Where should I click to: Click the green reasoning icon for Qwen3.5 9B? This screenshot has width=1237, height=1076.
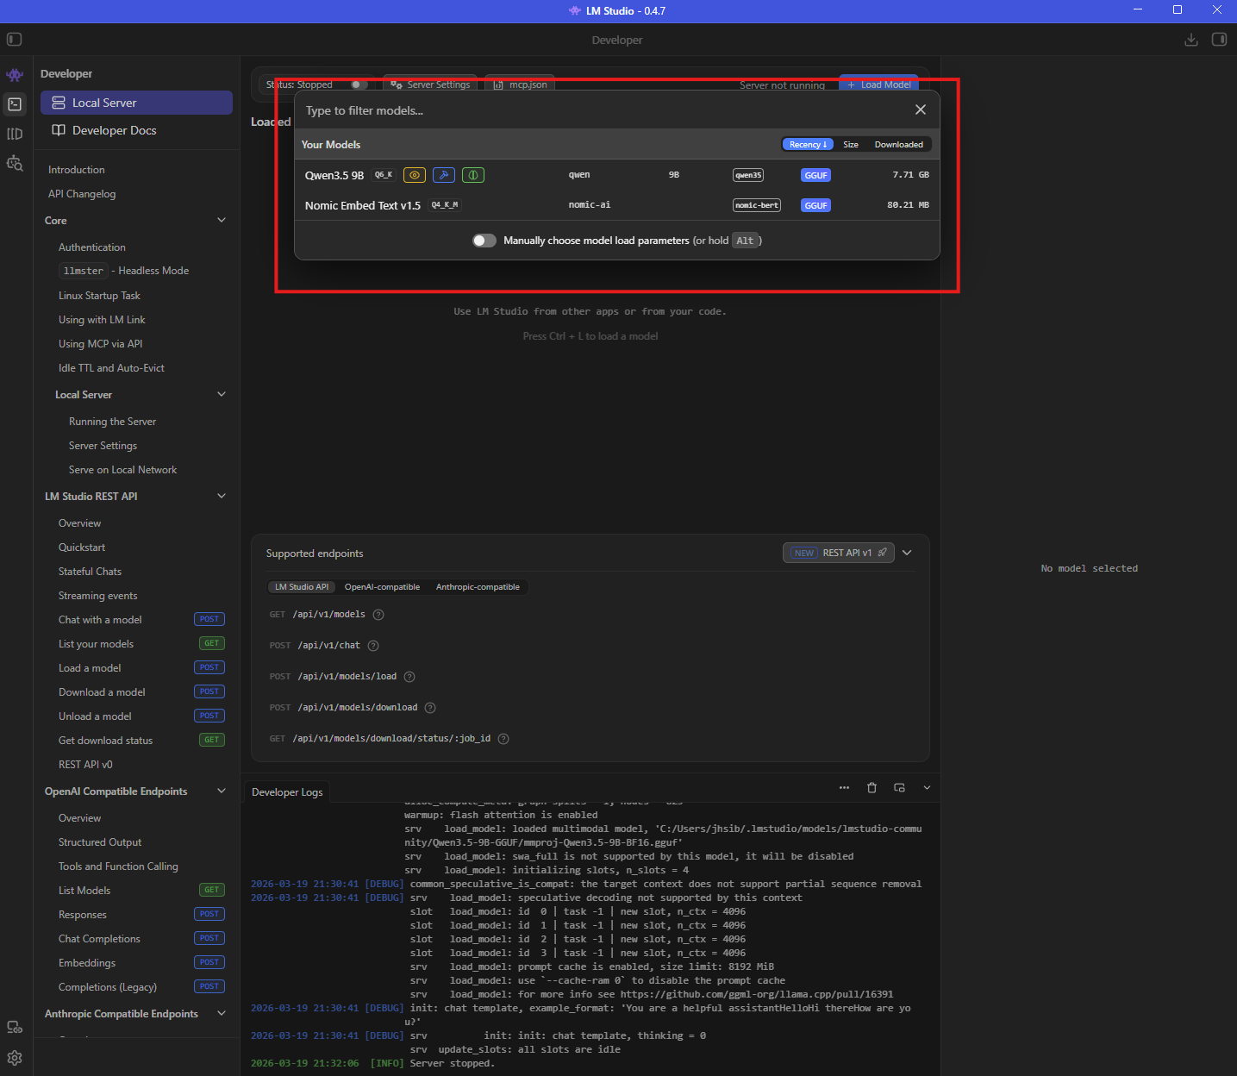pos(473,175)
